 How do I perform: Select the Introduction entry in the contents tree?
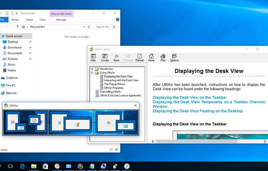point(106,69)
